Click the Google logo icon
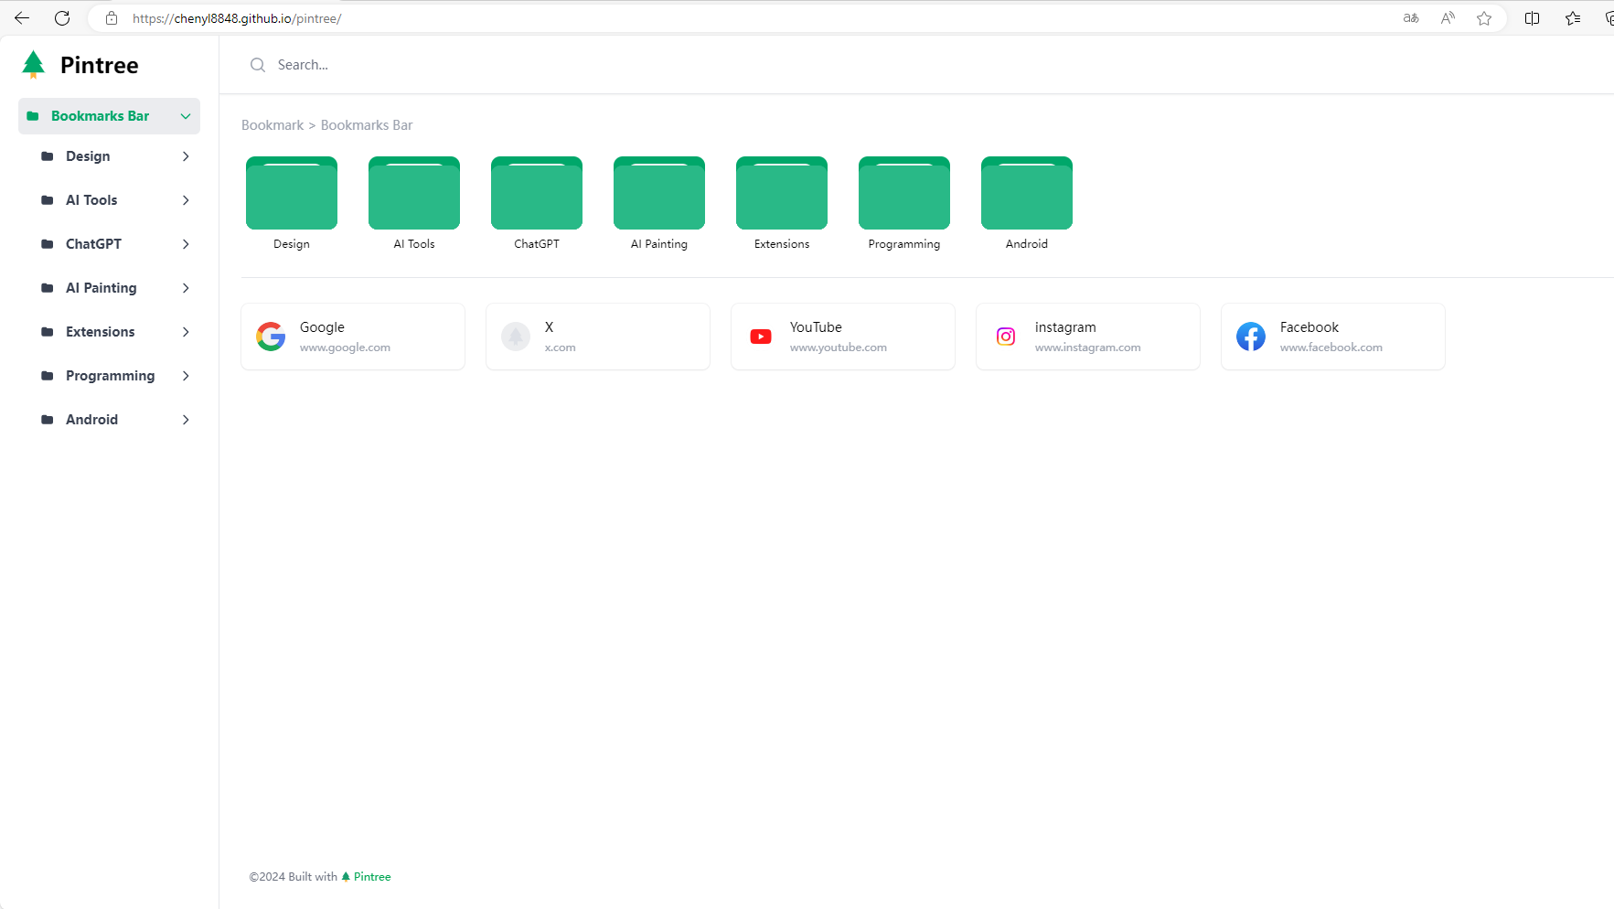 (271, 337)
